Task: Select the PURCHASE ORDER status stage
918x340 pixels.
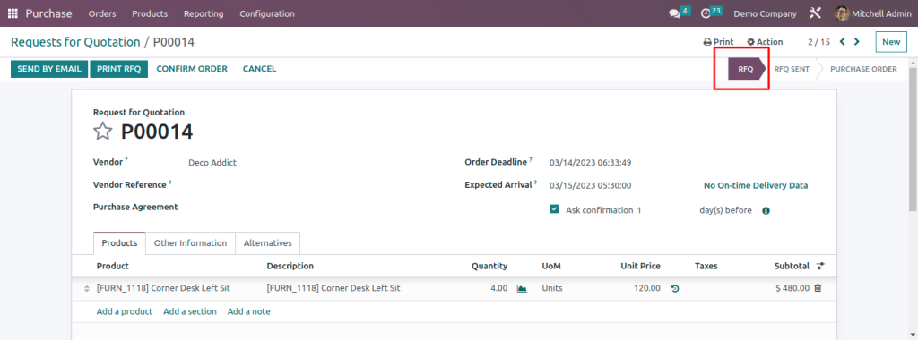Action: click(863, 69)
